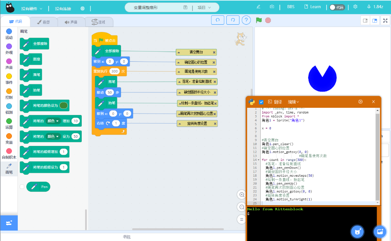Check the Pen variable checkbox
The image size is (391, 241).
click(22, 187)
